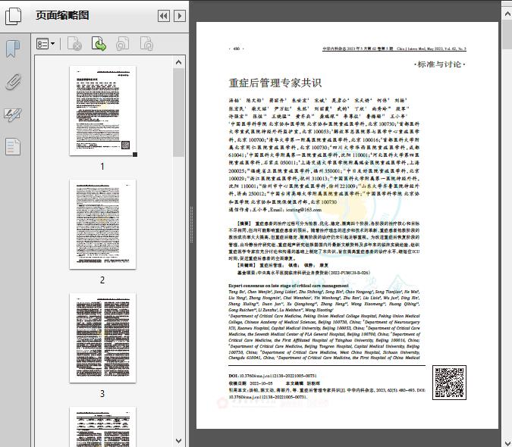Select page 3 thumbnail
Screen dimensions: 512x447
(102, 338)
